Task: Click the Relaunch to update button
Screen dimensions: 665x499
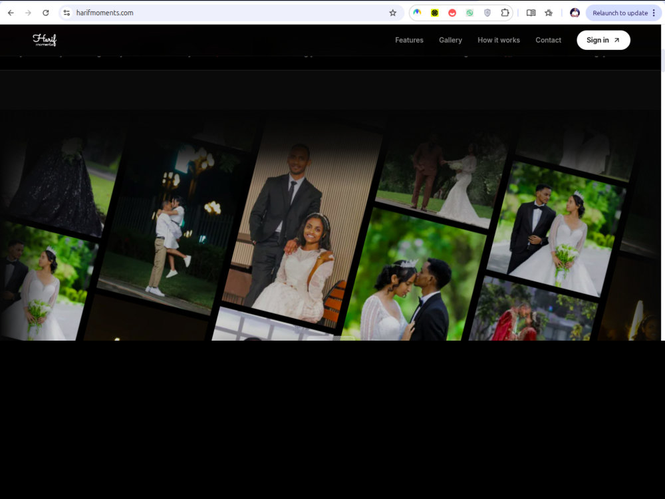Action: tap(620, 13)
